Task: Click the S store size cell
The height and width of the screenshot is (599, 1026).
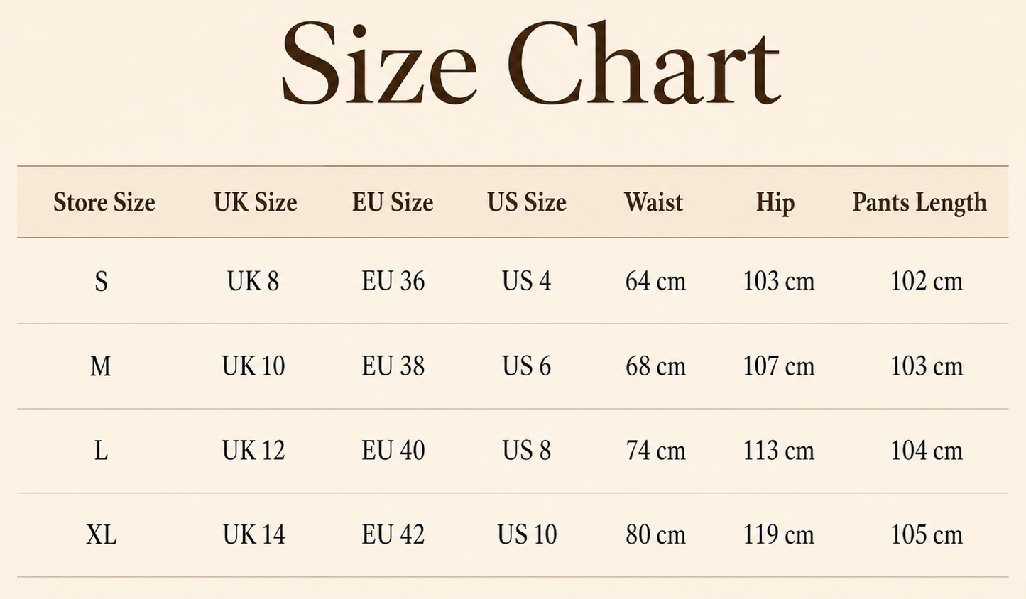Action: [102, 282]
